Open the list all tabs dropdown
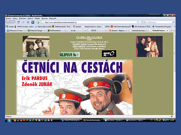Image resolution: width=181 pixels, height=135 pixels. (x=175, y=31)
